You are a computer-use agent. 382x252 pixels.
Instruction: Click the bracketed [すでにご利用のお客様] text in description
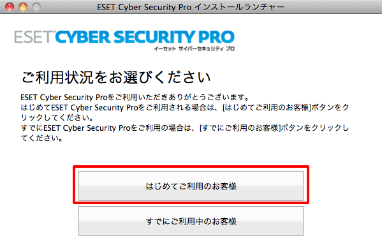[240, 128]
